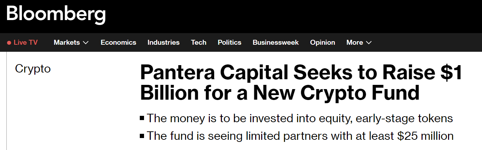Click the Bloomberg logo
This screenshot has width=482, height=150.
tap(56, 15)
